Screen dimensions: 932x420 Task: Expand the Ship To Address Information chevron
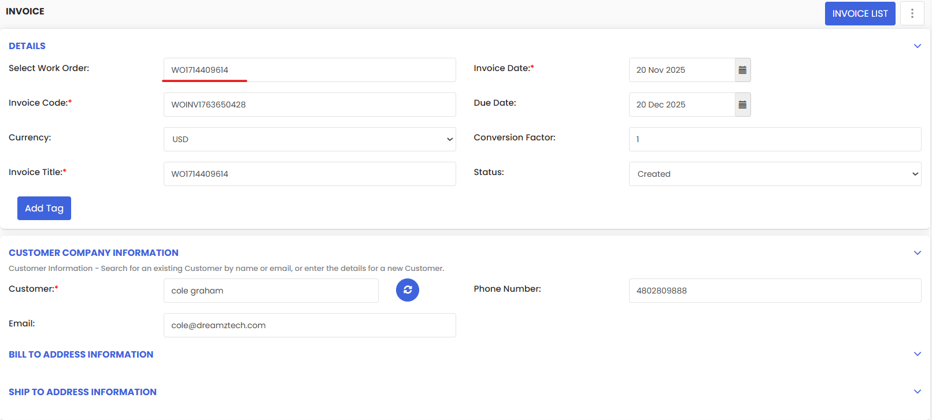pyautogui.click(x=918, y=392)
